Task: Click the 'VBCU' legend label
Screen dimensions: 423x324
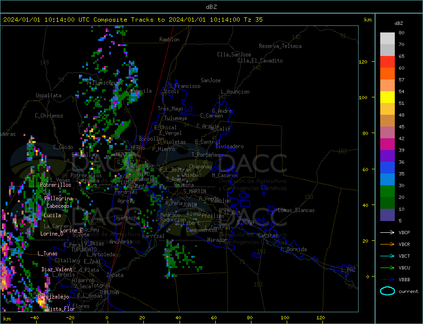Action: point(404,268)
